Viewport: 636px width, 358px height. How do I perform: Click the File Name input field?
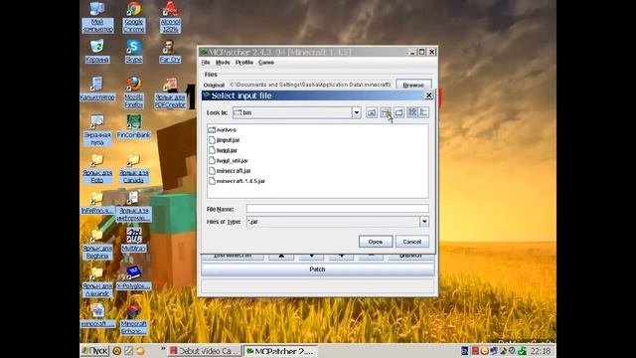pos(337,209)
